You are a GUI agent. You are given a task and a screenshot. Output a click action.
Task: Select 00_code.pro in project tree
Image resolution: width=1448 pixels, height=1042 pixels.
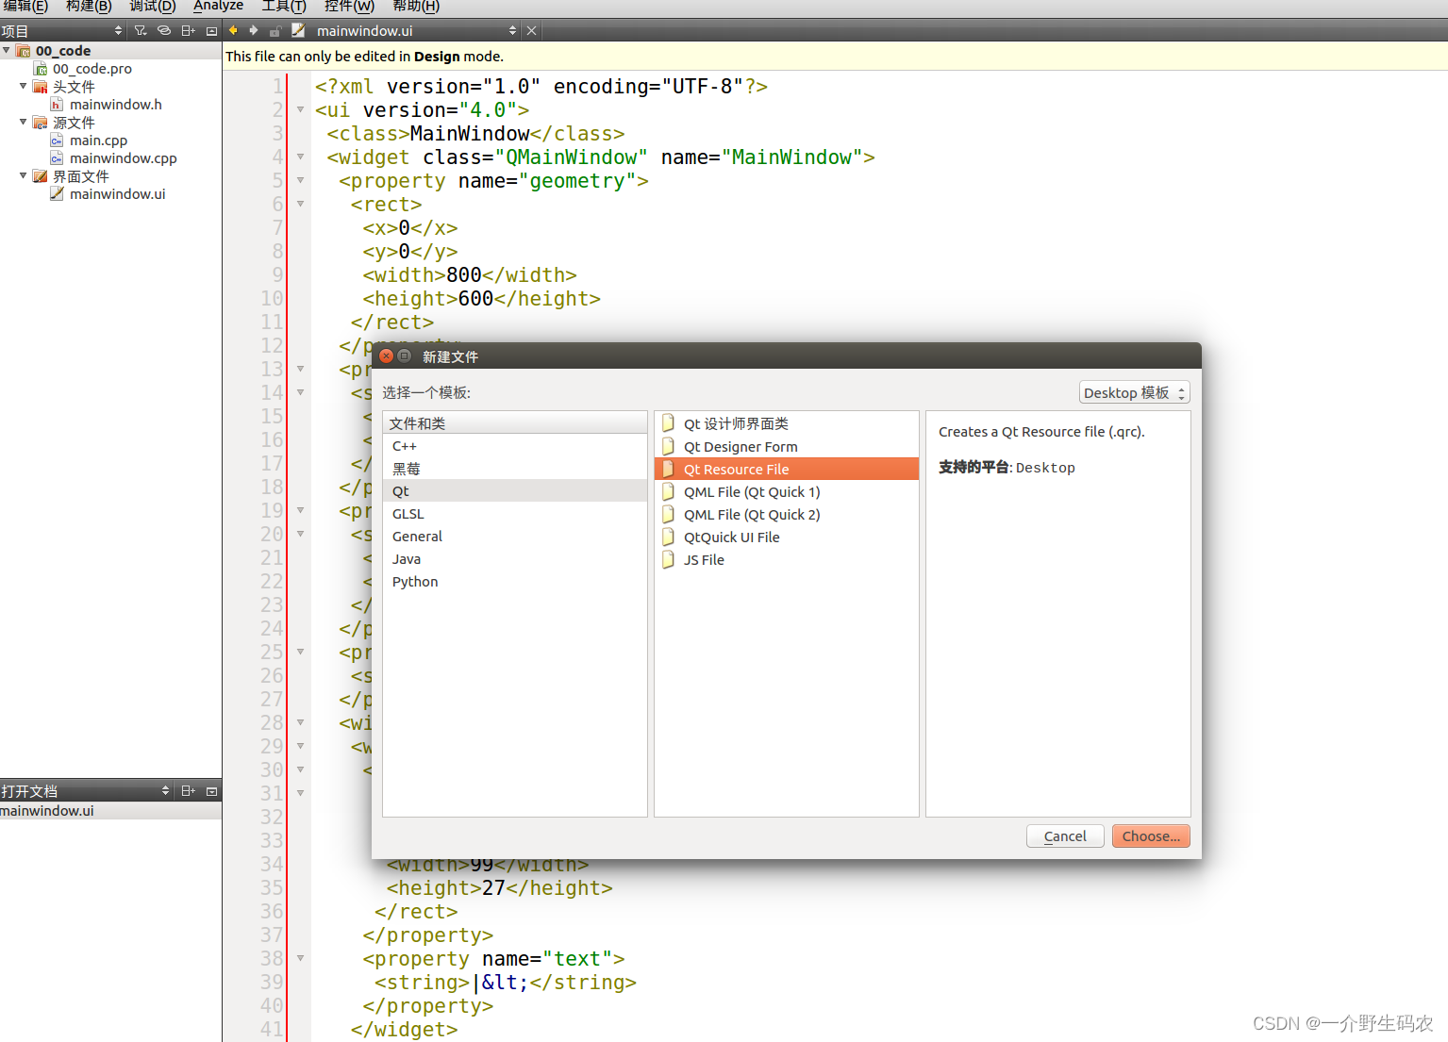point(92,68)
